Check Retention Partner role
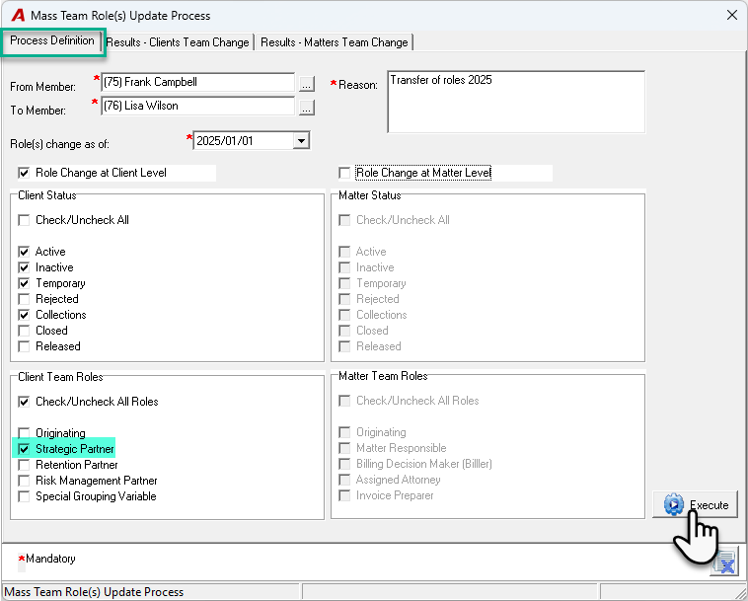This screenshot has width=748, height=601. point(24,465)
